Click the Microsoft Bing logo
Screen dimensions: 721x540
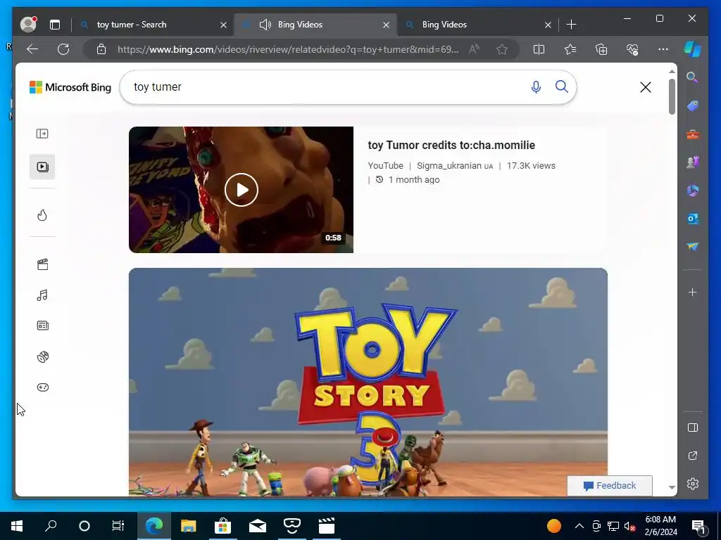[x=70, y=87]
